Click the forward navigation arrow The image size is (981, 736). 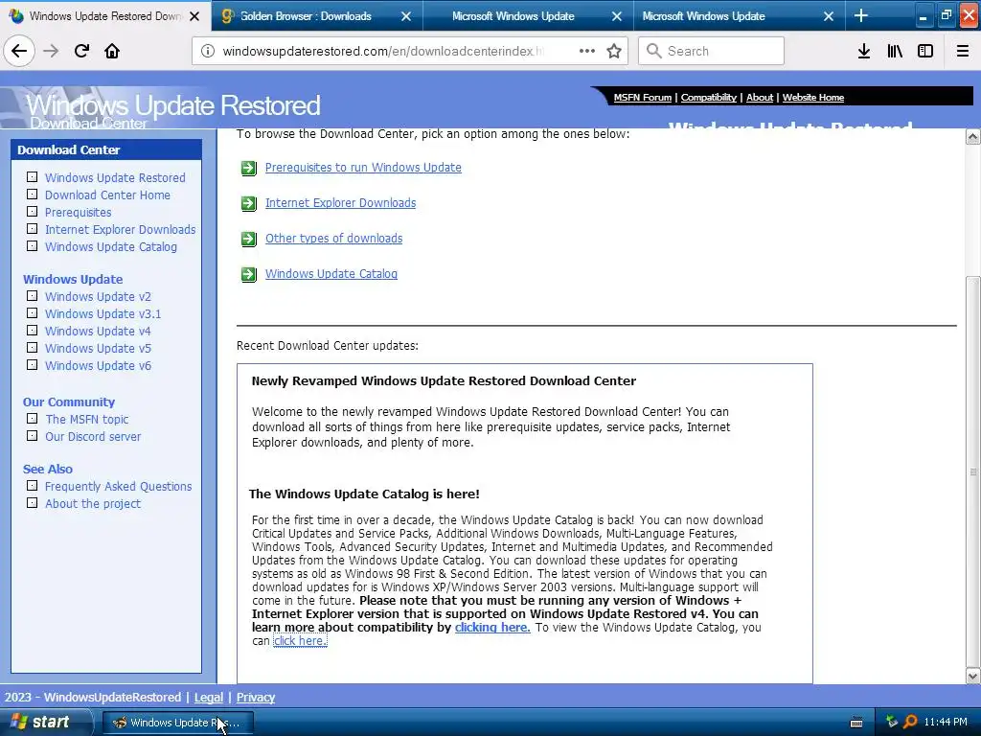click(51, 52)
